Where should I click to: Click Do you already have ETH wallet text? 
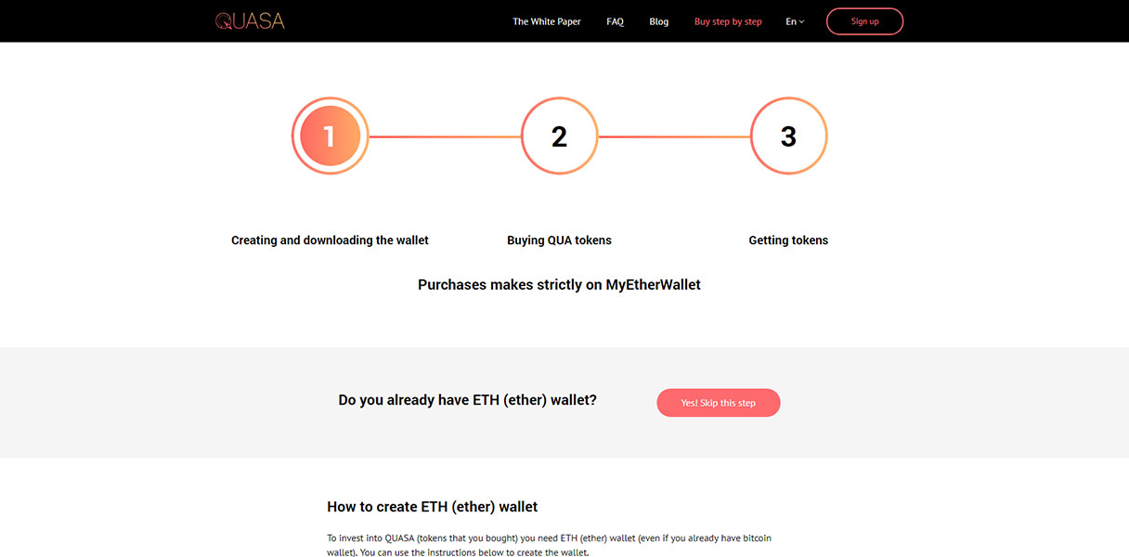pos(468,400)
